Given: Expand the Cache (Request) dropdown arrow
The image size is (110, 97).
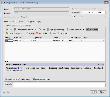Looking at the screenshot, I should tap(23, 33).
